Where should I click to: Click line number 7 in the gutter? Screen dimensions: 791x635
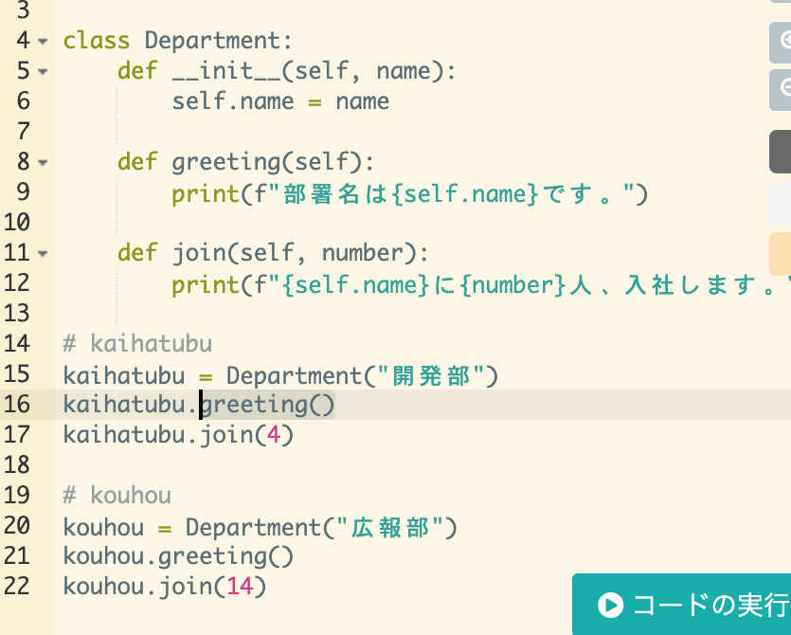pyautogui.click(x=23, y=132)
